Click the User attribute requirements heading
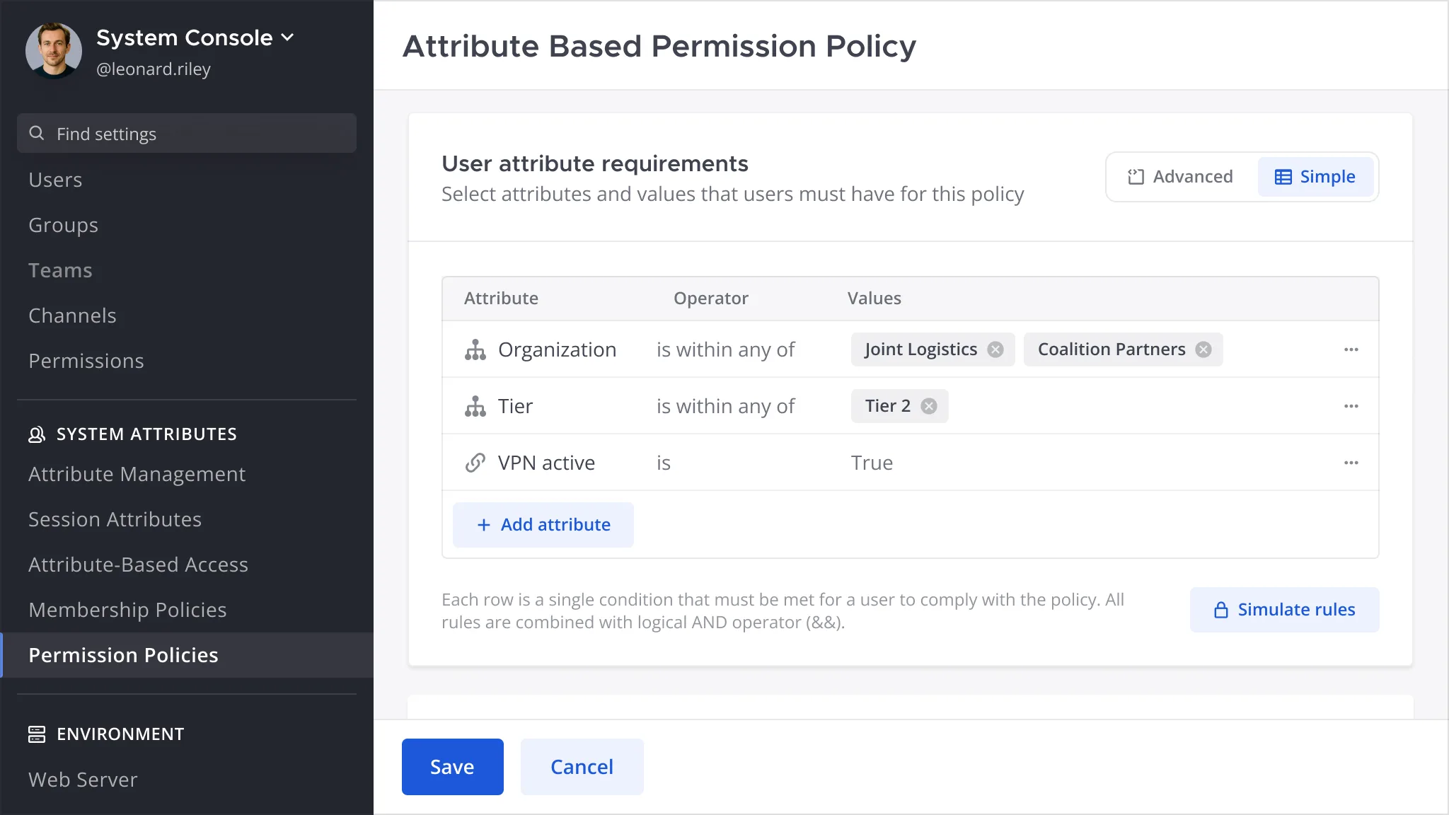The image size is (1449, 815). 595,163
